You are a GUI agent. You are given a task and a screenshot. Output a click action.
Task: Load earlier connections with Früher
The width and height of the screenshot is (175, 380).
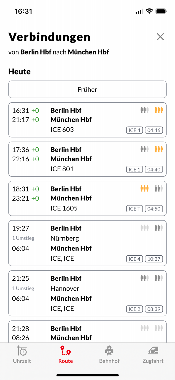pyautogui.click(x=87, y=89)
